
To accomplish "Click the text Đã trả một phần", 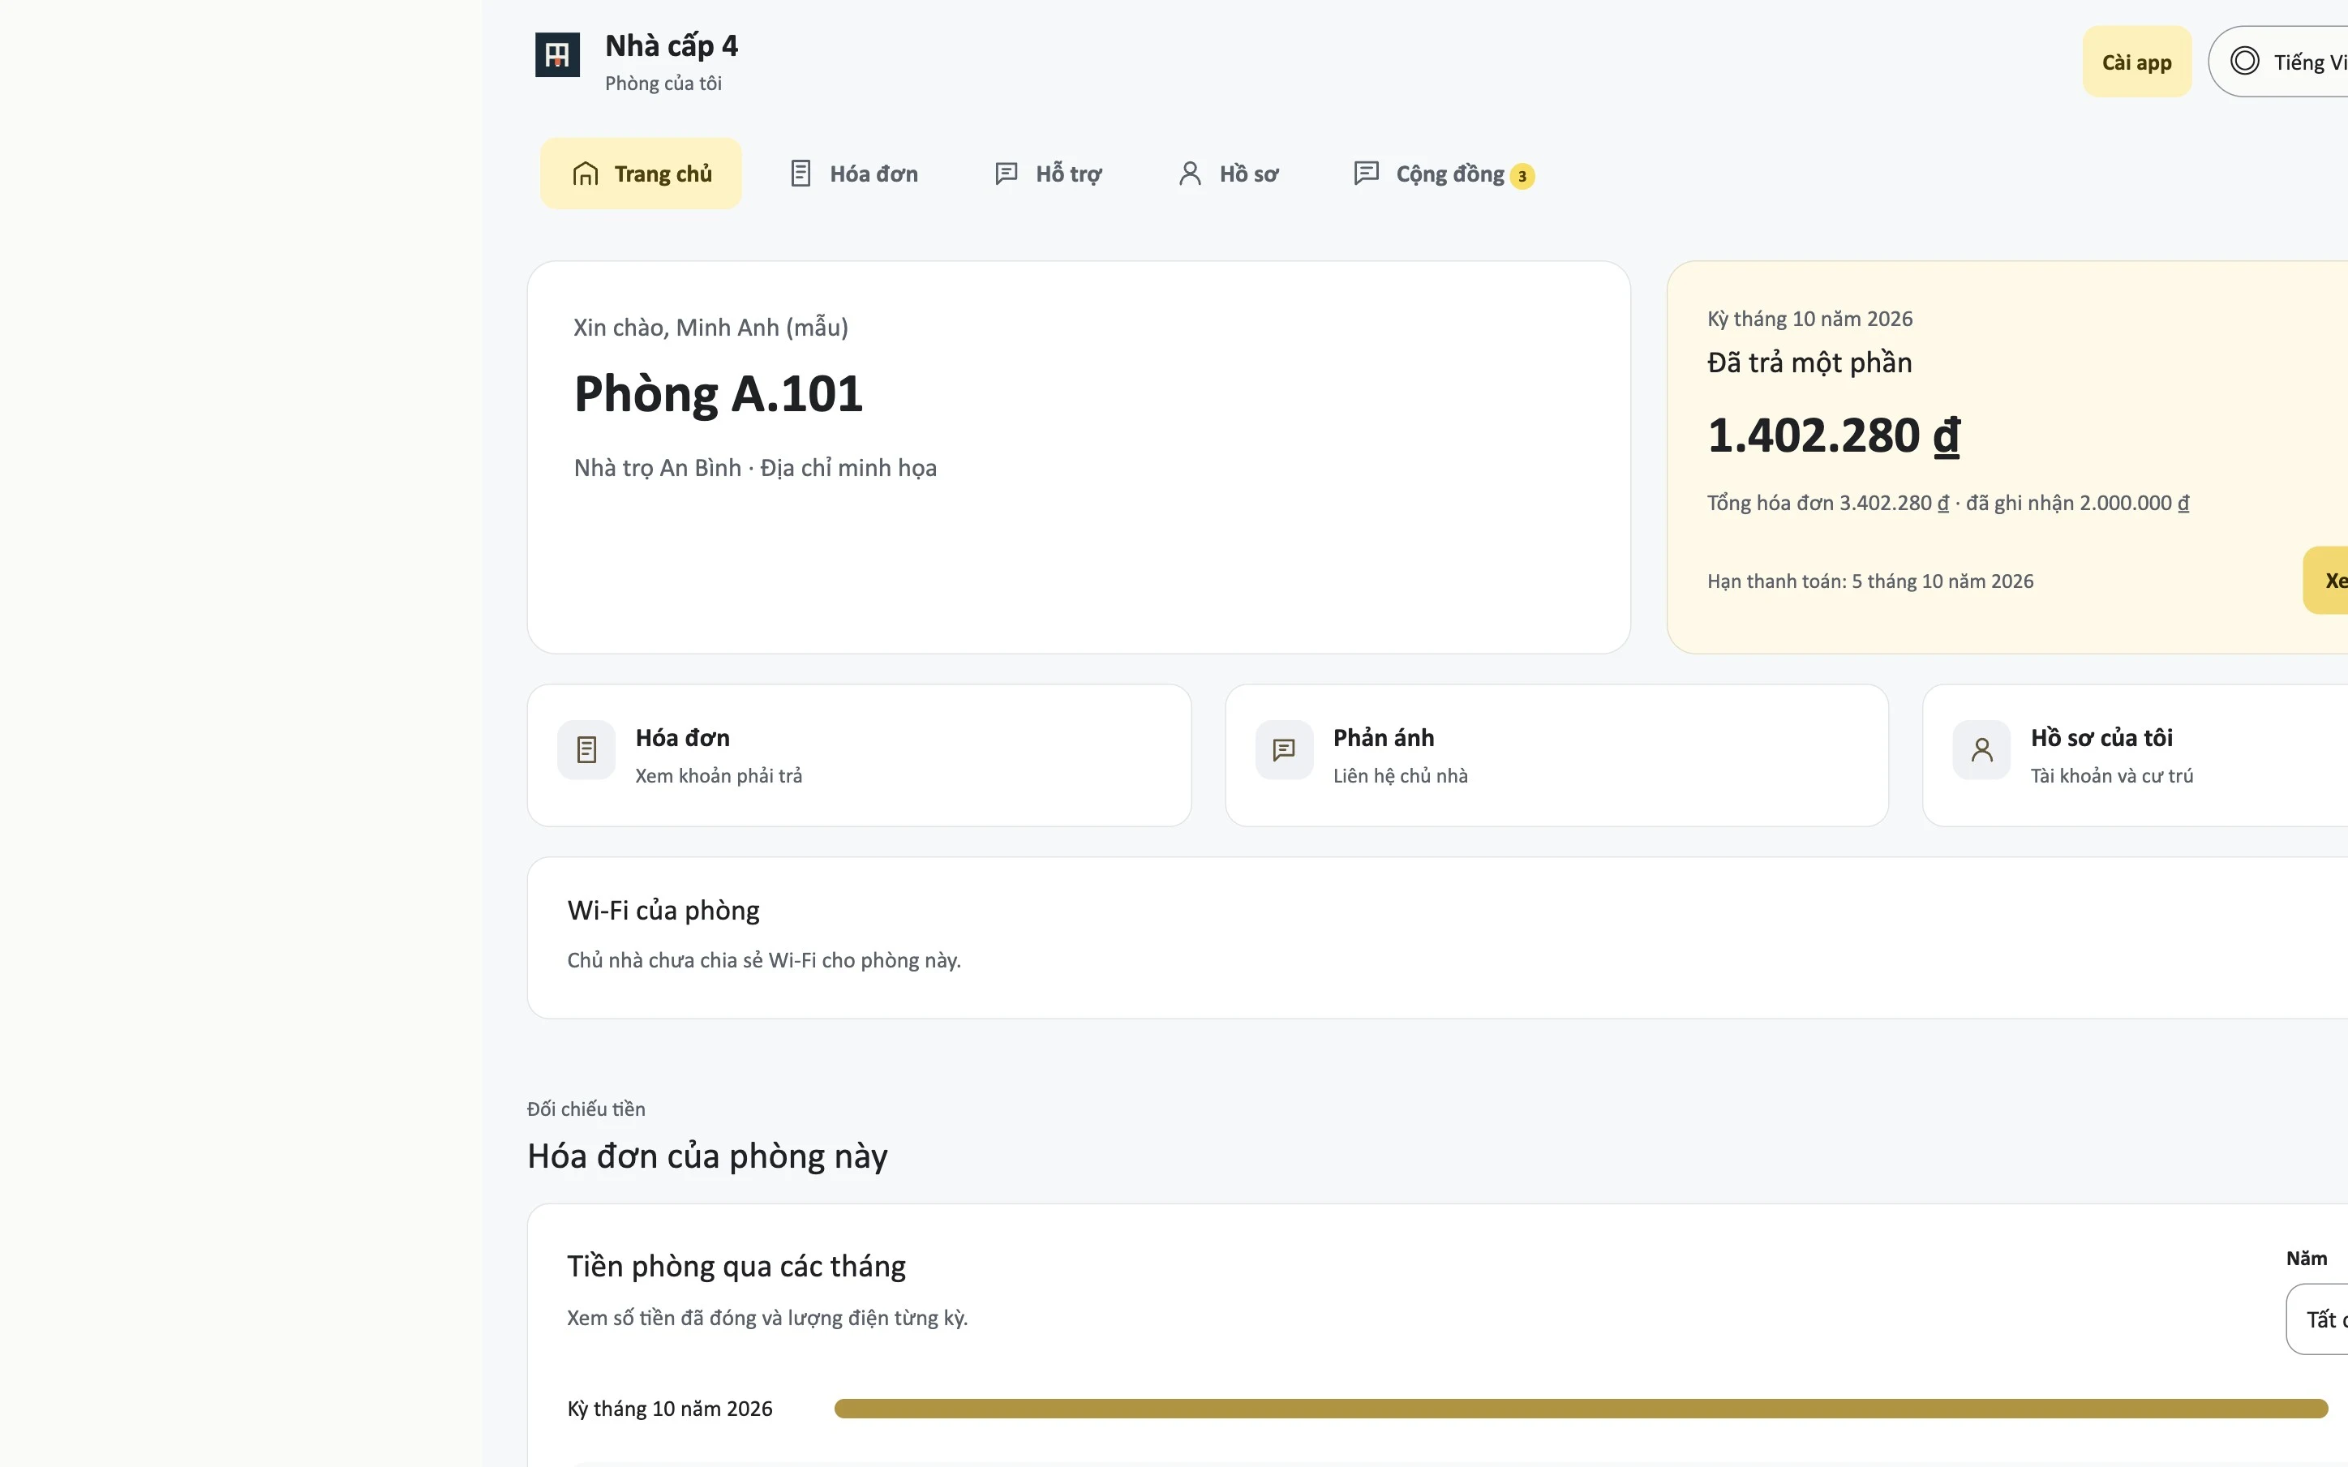I will pyautogui.click(x=1809, y=362).
